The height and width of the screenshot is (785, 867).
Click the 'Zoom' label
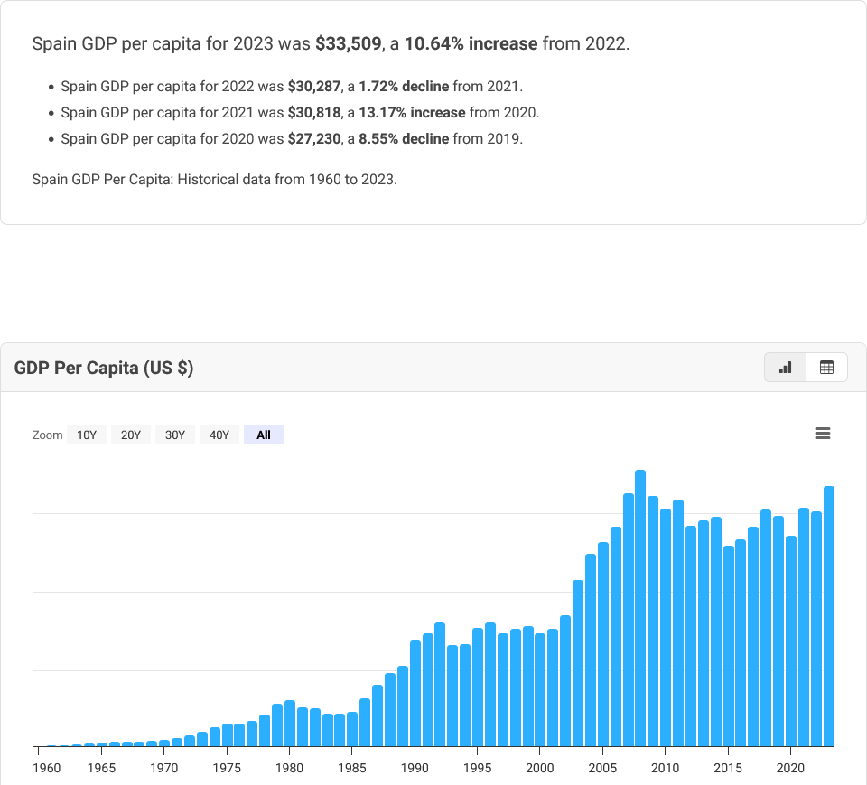click(48, 435)
